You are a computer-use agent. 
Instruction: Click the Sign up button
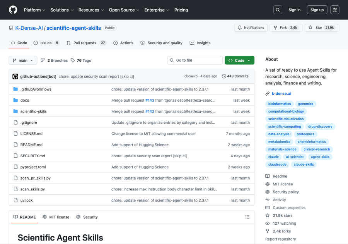[x=317, y=10]
